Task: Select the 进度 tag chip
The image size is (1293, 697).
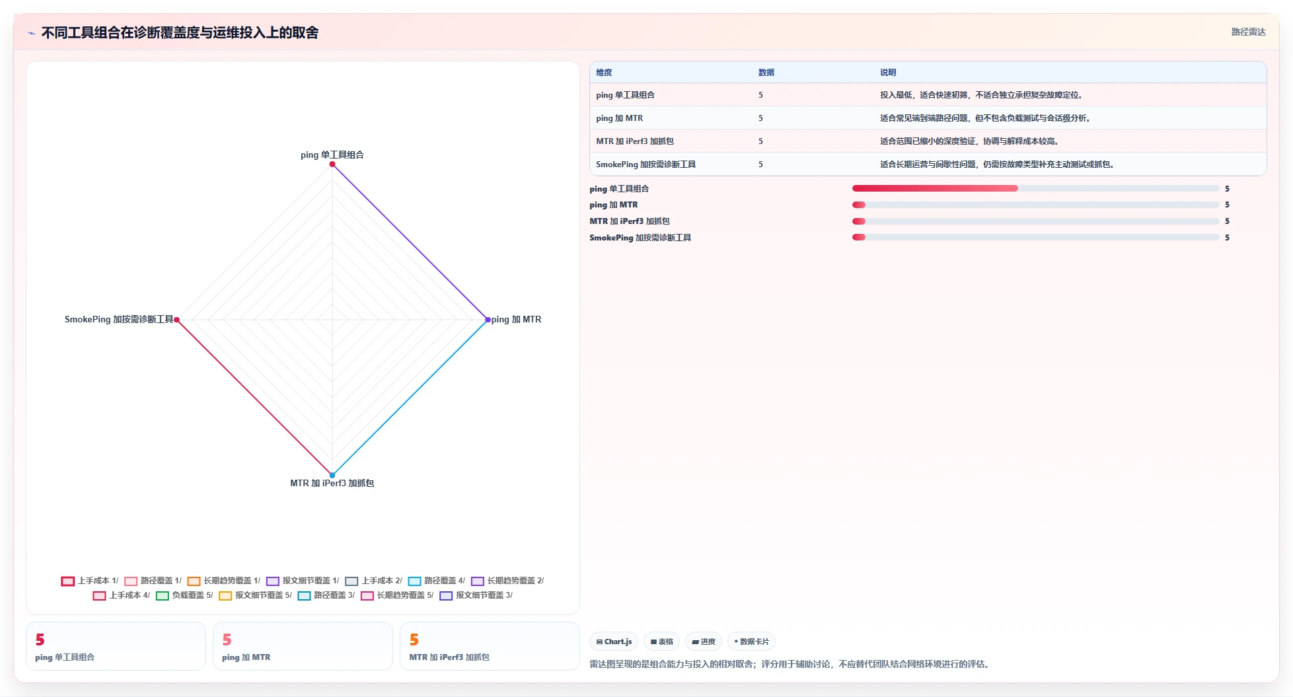Action: point(703,642)
